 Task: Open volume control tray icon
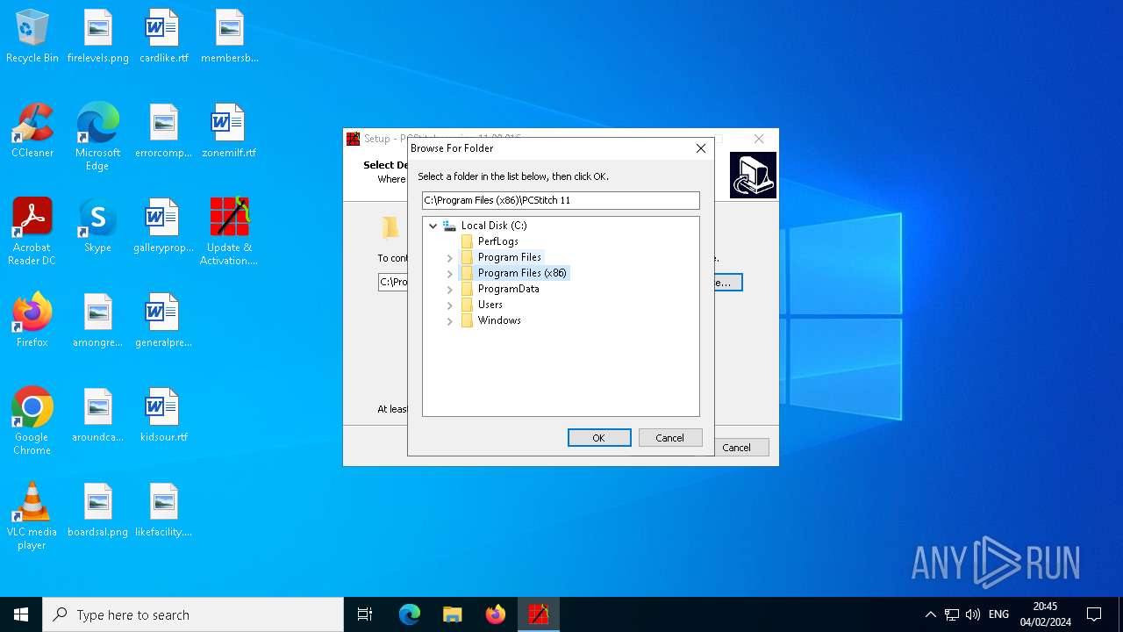click(x=973, y=614)
